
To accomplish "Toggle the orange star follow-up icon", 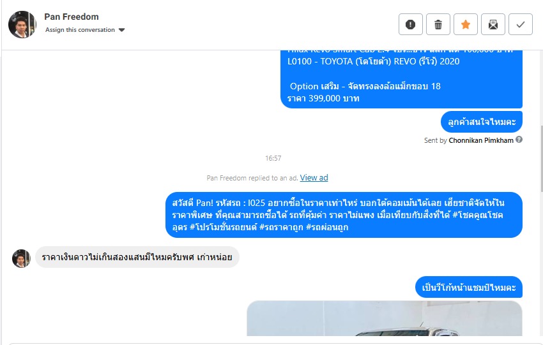I will pyautogui.click(x=466, y=24).
